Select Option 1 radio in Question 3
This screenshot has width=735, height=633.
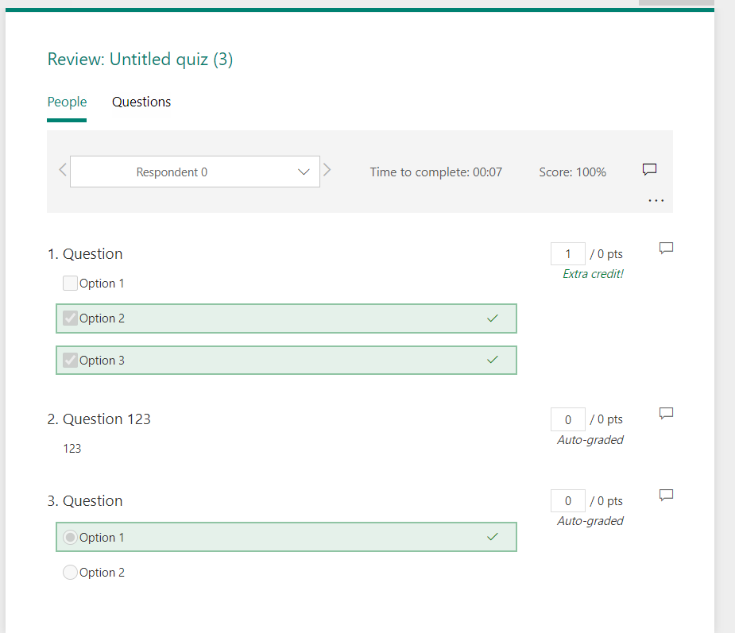[69, 537]
